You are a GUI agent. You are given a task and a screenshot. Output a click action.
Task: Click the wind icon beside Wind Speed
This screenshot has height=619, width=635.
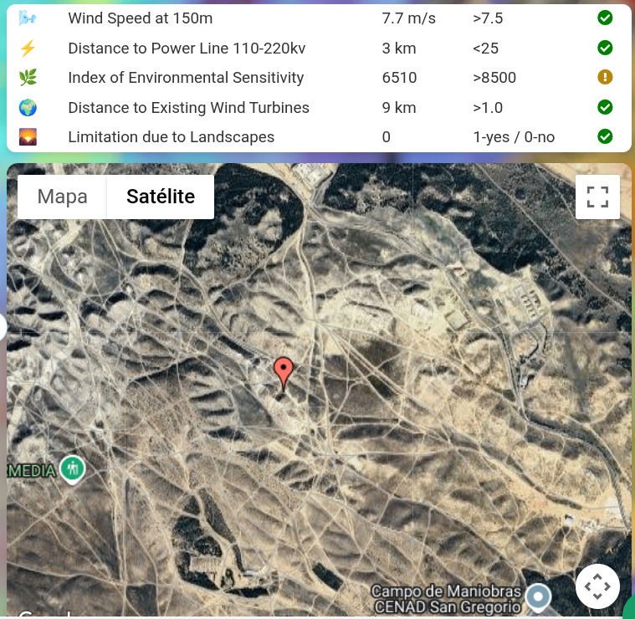pyautogui.click(x=28, y=18)
